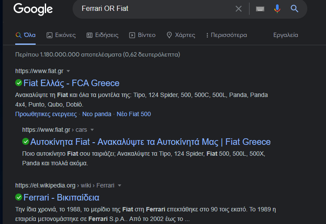Viewport: 326px width, 224px height.
Task: Click the green checkmark beside Αυτοκίνητα Fiat
Action: [x=26, y=142]
